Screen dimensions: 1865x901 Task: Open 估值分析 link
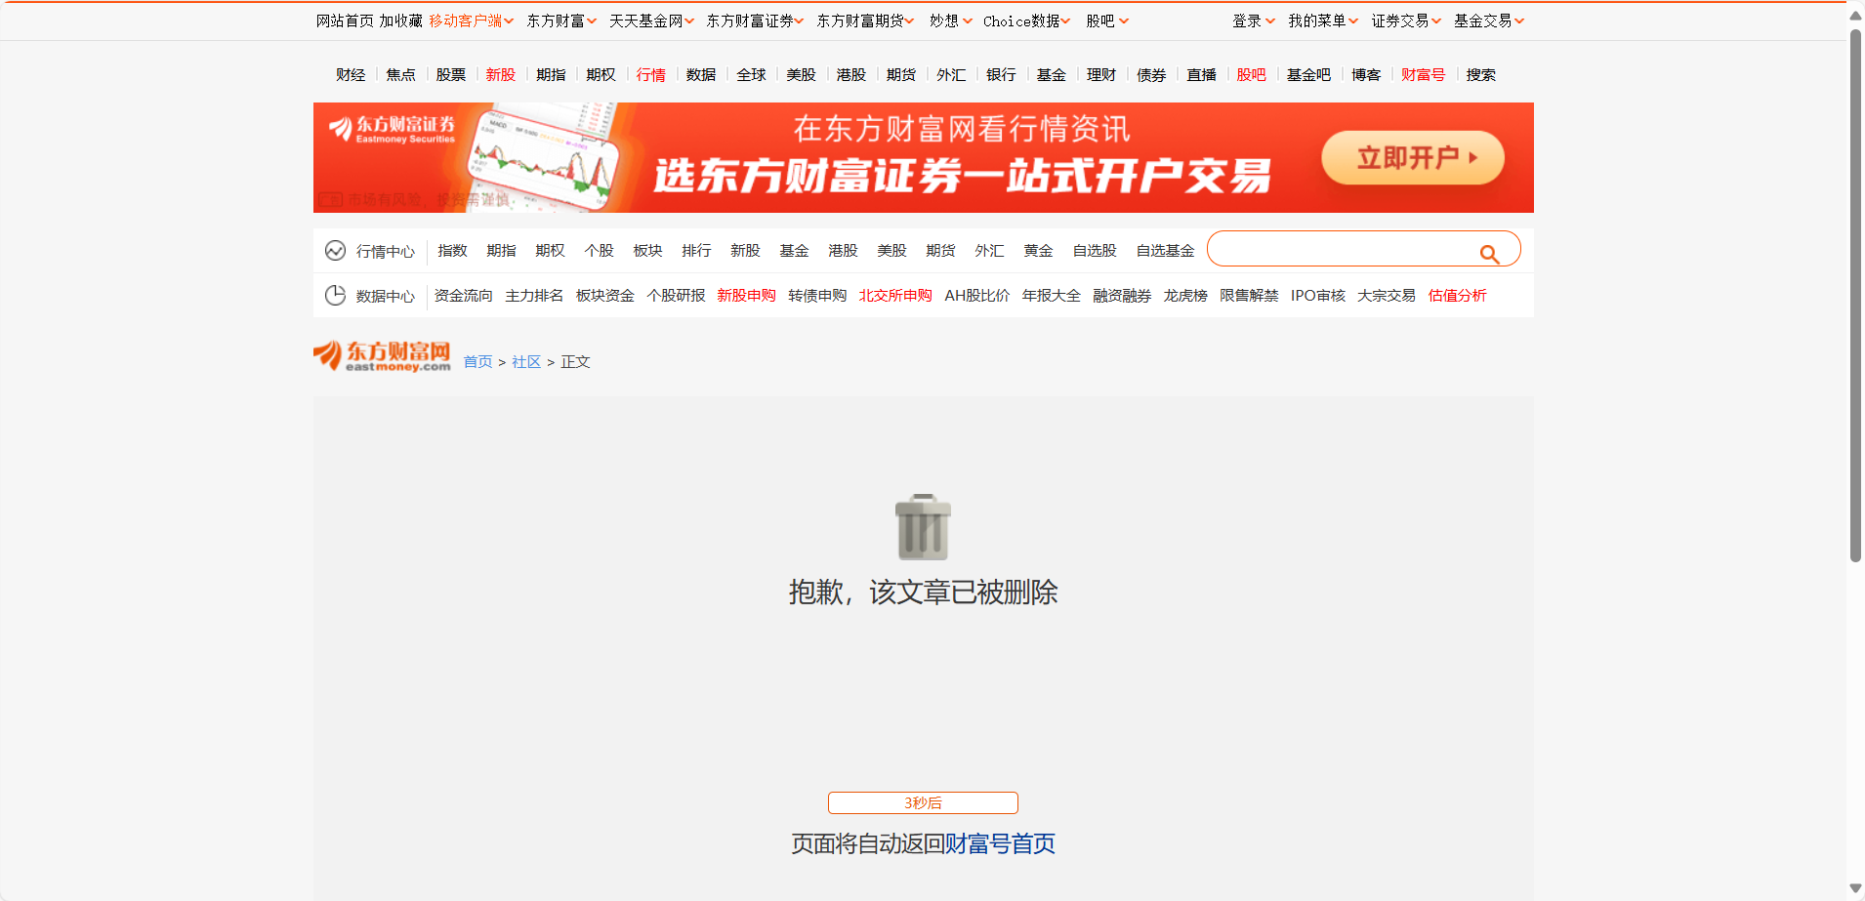pyautogui.click(x=1457, y=296)
